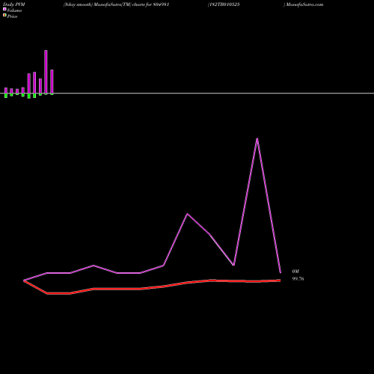Screen dimensions: 374x374
Task: Click the 'Daily PVM' chart title
Action: coord(14,4)
